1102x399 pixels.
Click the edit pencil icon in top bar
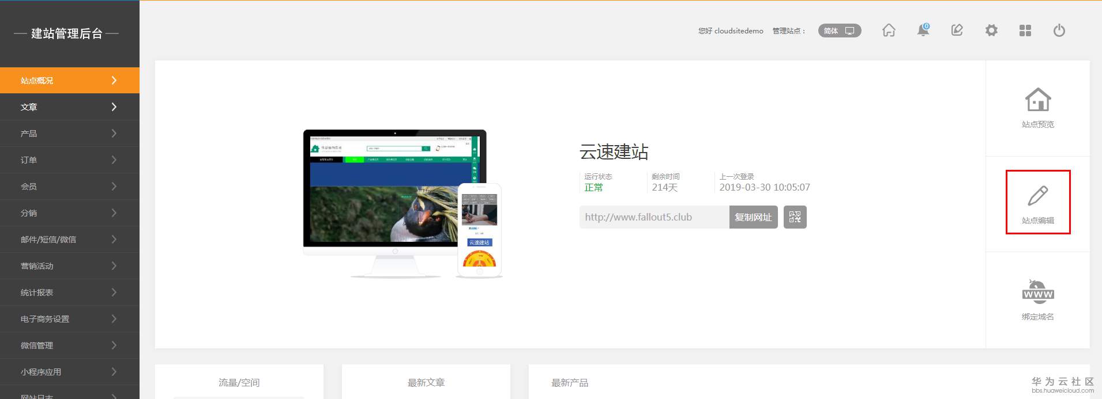pos(957,30)
